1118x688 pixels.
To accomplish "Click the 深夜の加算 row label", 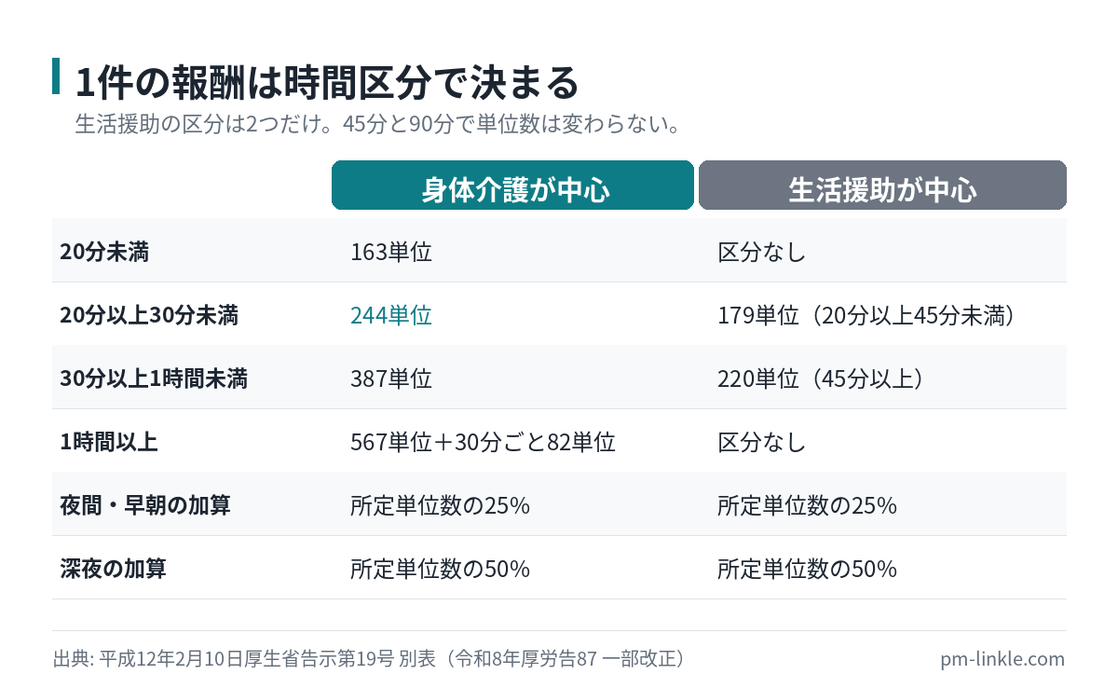I will point(113,569).
